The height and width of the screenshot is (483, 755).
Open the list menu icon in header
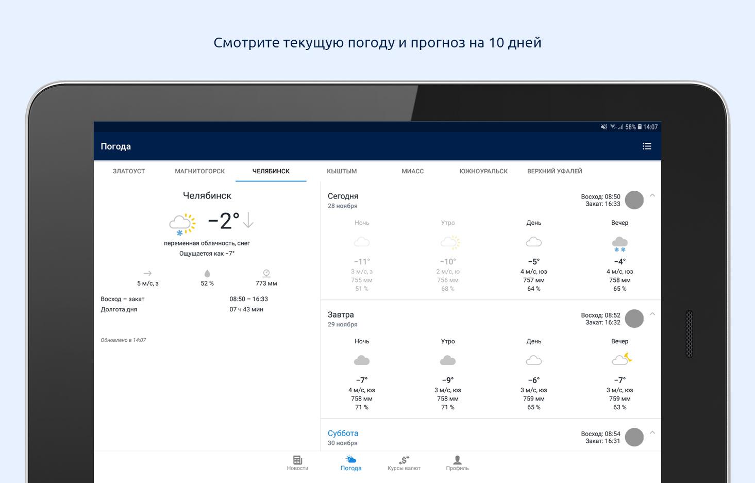coord(647,146)
